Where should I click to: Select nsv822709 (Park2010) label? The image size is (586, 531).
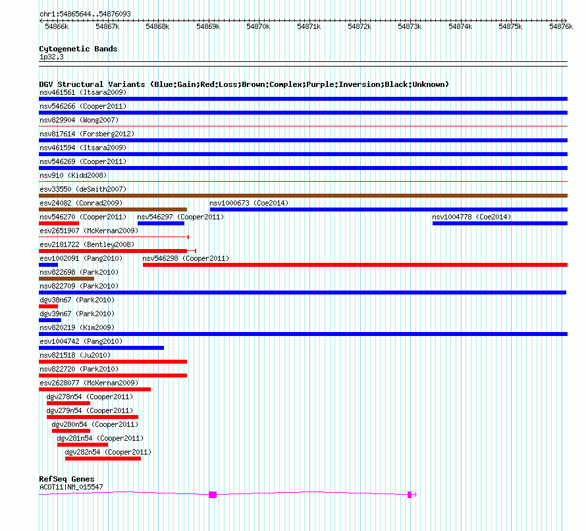click(79, 286)
